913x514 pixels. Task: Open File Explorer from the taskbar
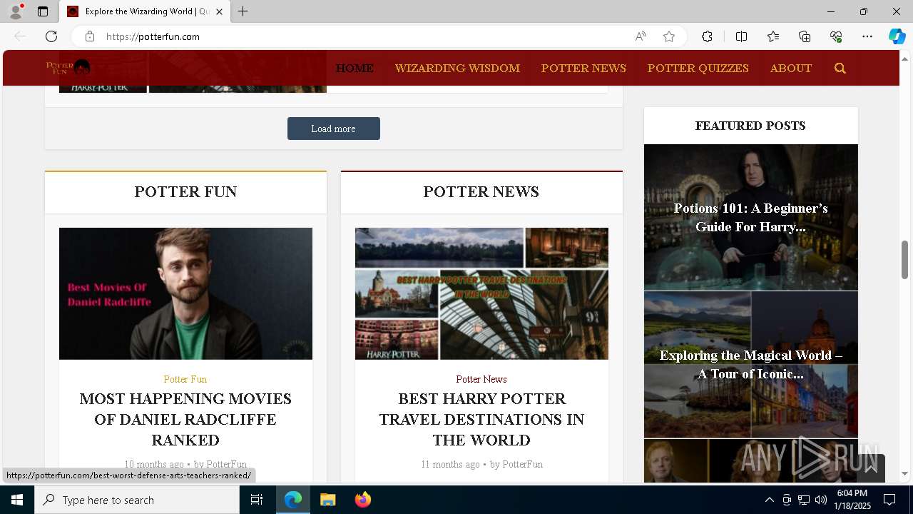click(327, 500)
